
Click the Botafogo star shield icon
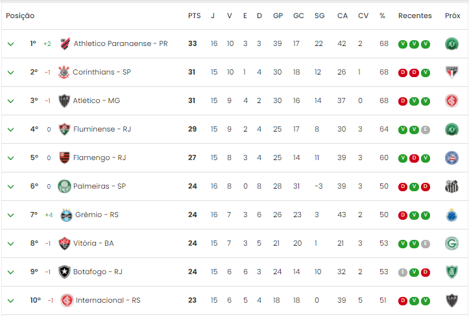64,272
